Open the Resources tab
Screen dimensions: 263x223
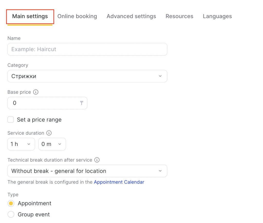[x=179, y=16]
